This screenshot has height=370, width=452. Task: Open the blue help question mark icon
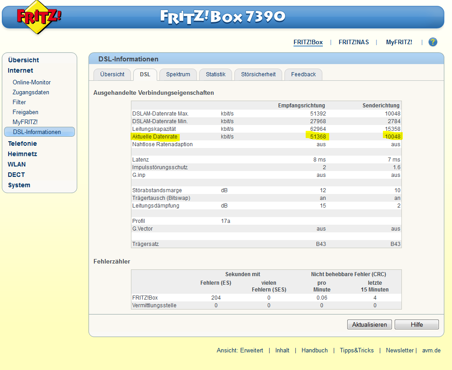pyautogui.click(x=433, y=42)
